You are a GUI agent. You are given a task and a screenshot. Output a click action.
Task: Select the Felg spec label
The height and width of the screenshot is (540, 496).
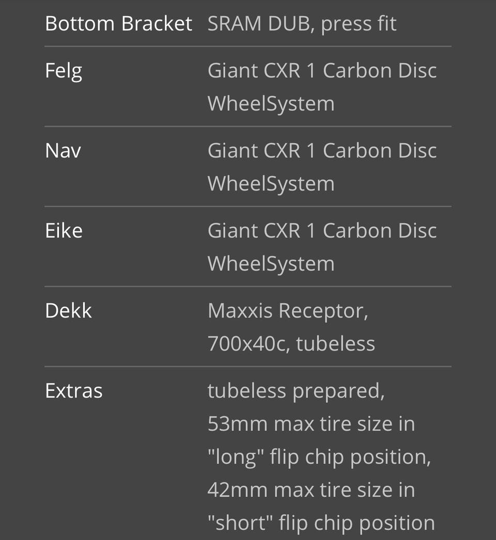point(64,71)
